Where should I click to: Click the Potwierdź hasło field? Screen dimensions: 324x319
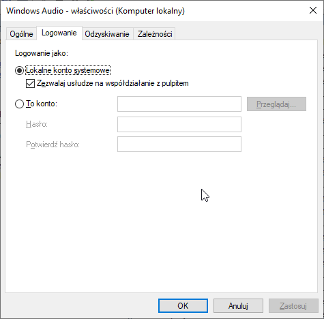179,144
